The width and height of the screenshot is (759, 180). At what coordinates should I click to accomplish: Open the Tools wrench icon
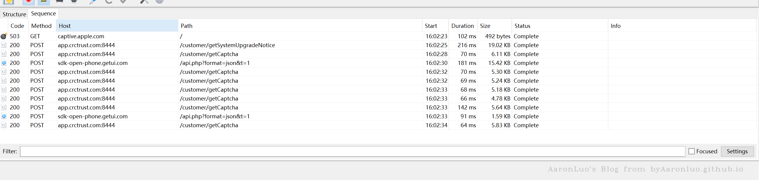pyautogui.click(x=144, y=2)
